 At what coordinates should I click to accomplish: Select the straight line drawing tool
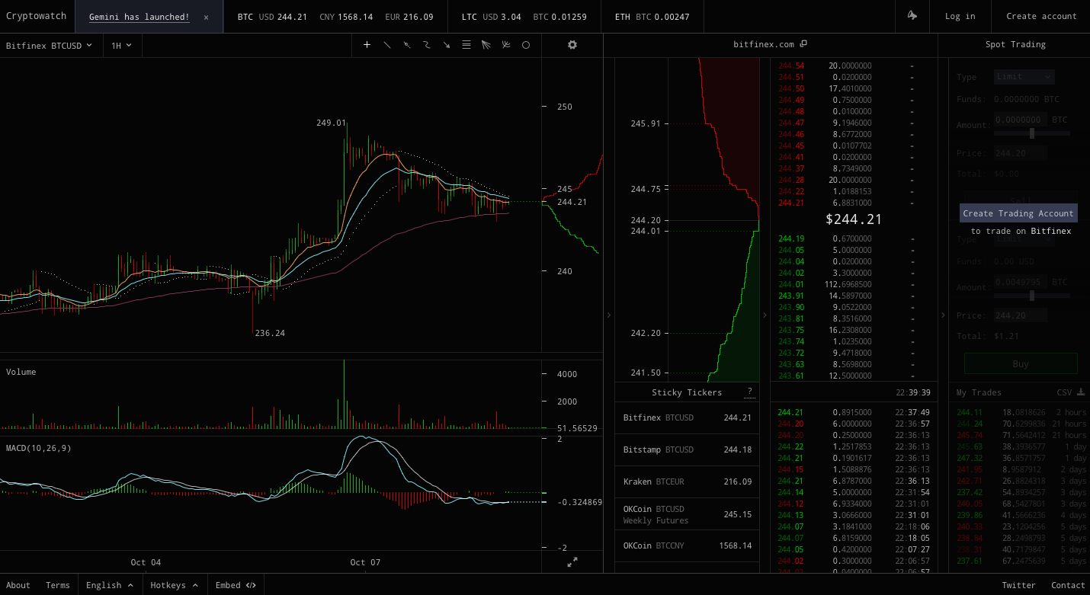387,45
